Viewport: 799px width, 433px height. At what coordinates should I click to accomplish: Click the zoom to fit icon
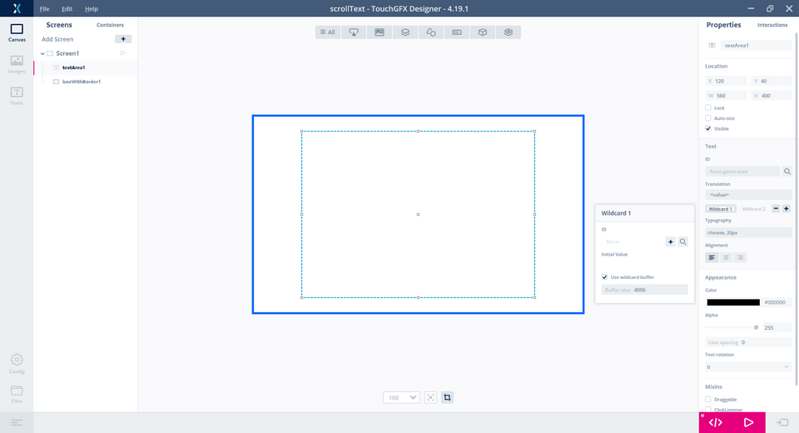pos(430,397)
